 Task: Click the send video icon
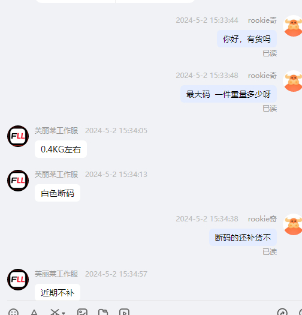pyautogui.click(x=124, y=313)
